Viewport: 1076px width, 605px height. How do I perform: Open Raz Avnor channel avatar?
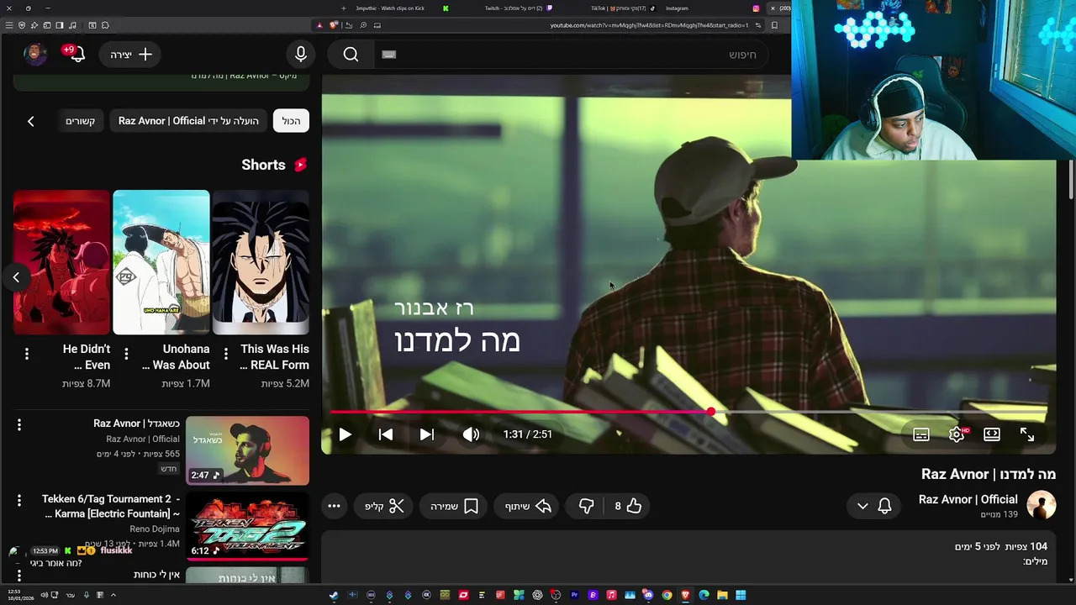coord(1041,505)
